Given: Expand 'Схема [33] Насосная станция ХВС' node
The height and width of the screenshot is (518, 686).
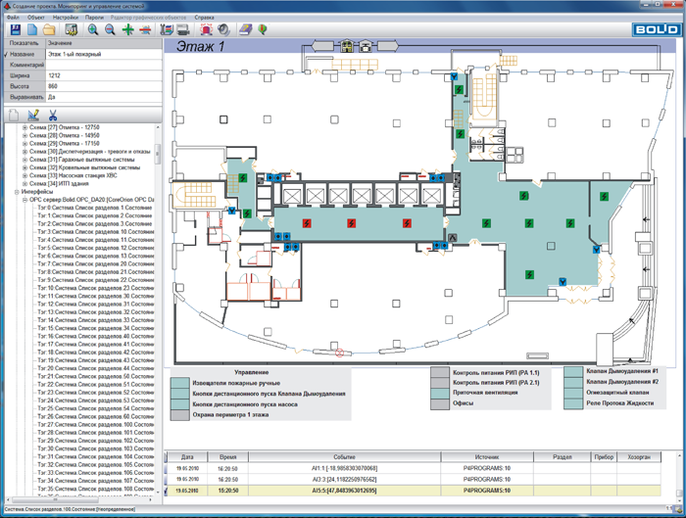Looking at the screenshot, I should [24, 175].
